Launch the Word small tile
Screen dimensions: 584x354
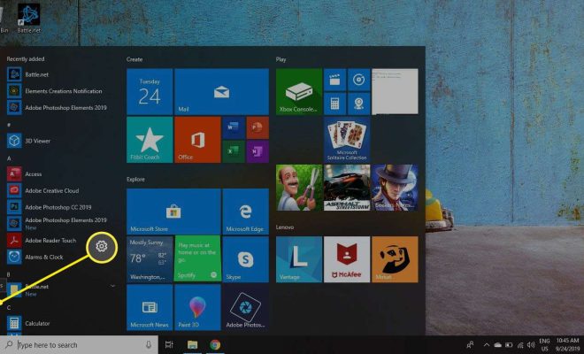point(234,127)
